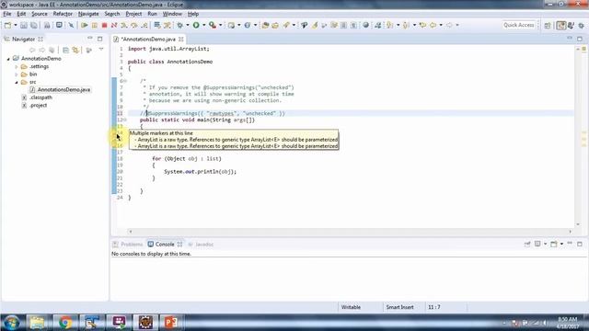Click the Skip All Breakpoints icon
This screenshot has width=589, height=331.
click(71, 25)
